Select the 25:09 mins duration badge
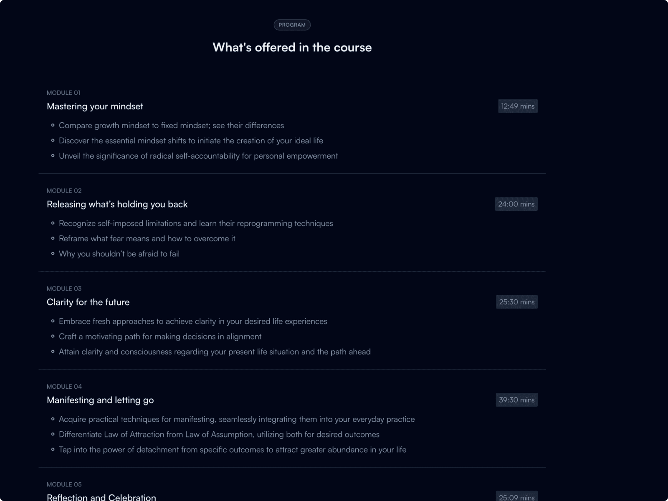Screen dimensions: 668x501 [516, 497]
